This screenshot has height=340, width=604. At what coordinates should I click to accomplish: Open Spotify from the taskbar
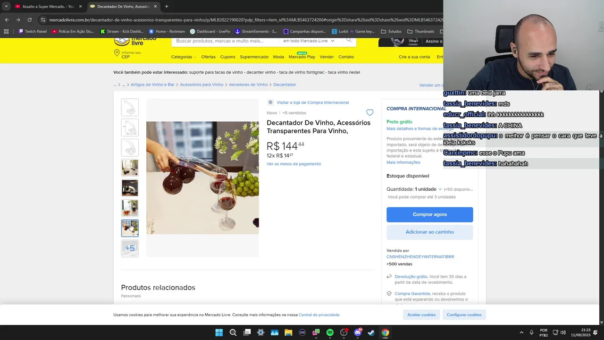330,332
